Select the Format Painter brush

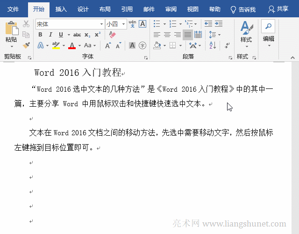pos(26,45)
